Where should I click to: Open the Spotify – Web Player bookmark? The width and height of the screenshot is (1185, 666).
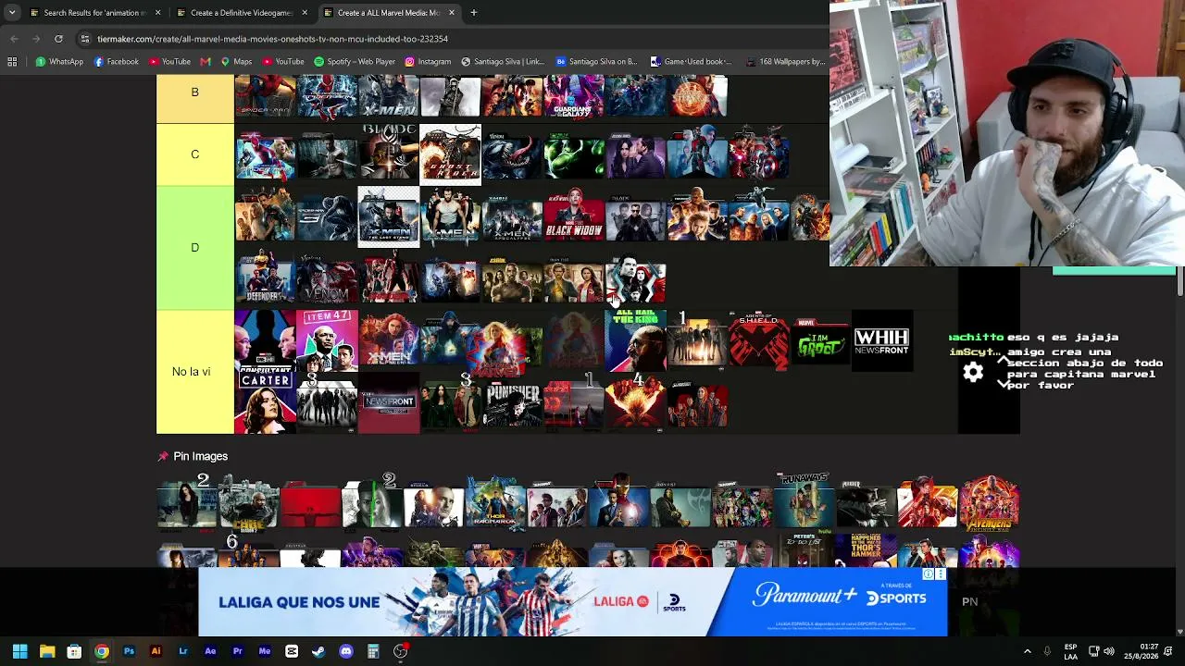click(355, 62)
